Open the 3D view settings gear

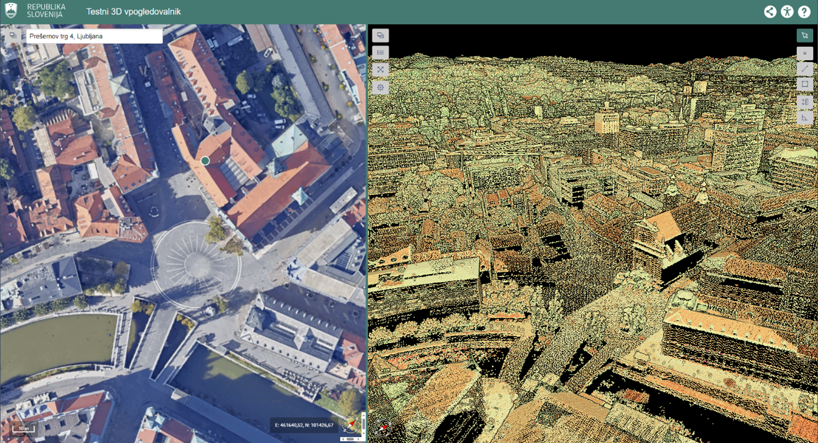point(381,87)
